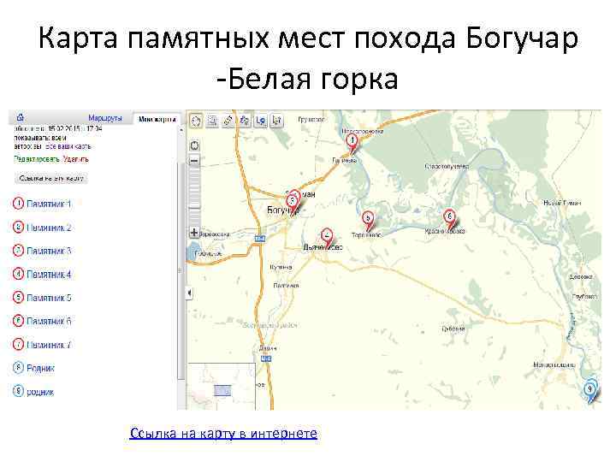Click the sidebar vertical scrollbar
The height and width of the screenshot is (462, 616).
point(181,271)
